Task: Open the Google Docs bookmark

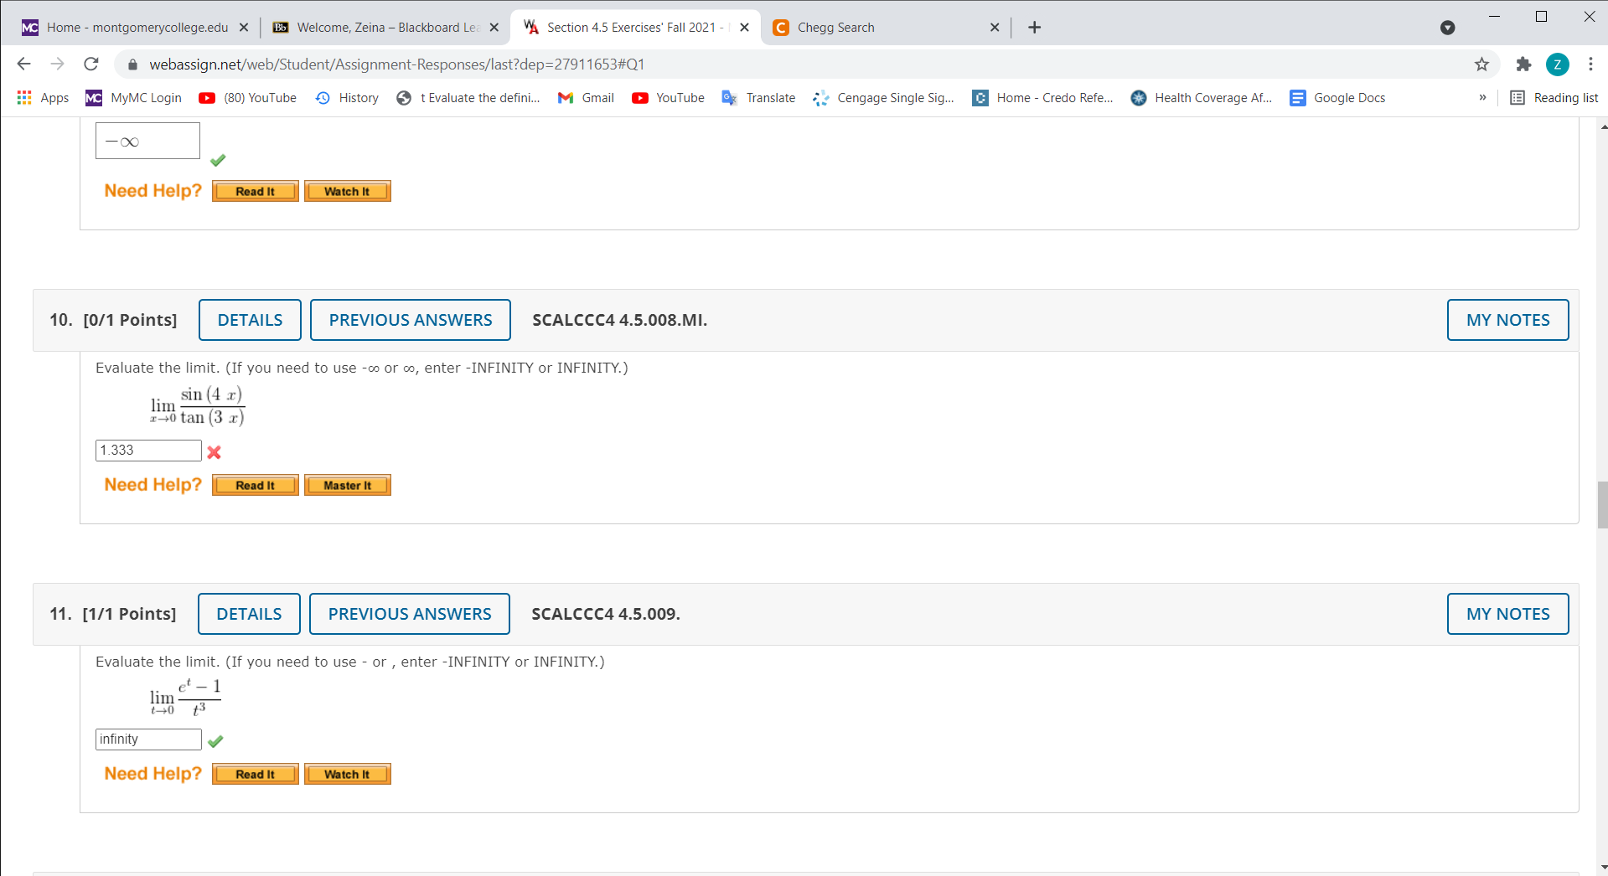Action: tap(1337, 98)
